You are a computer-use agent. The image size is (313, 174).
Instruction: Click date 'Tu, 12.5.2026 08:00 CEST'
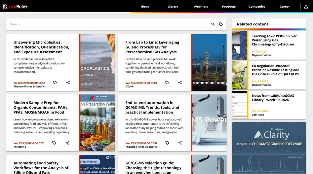29,83
